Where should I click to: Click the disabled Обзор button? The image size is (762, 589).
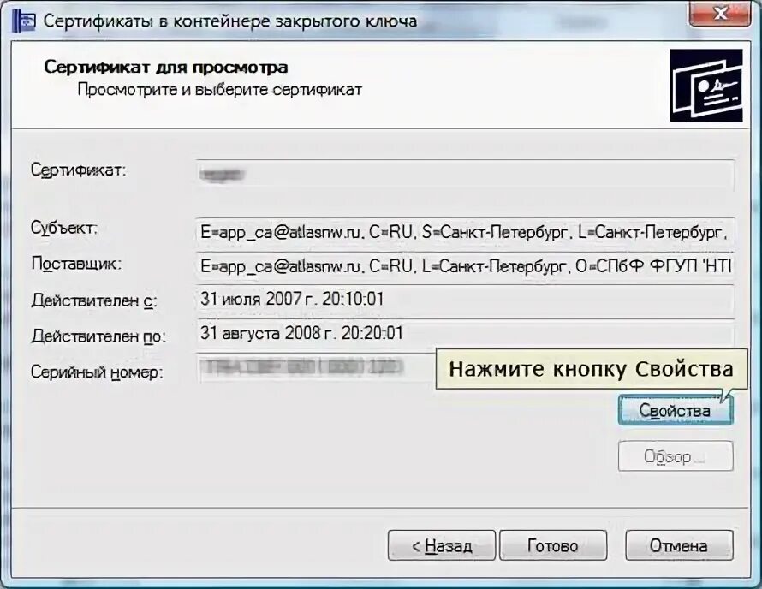point(676,456)
